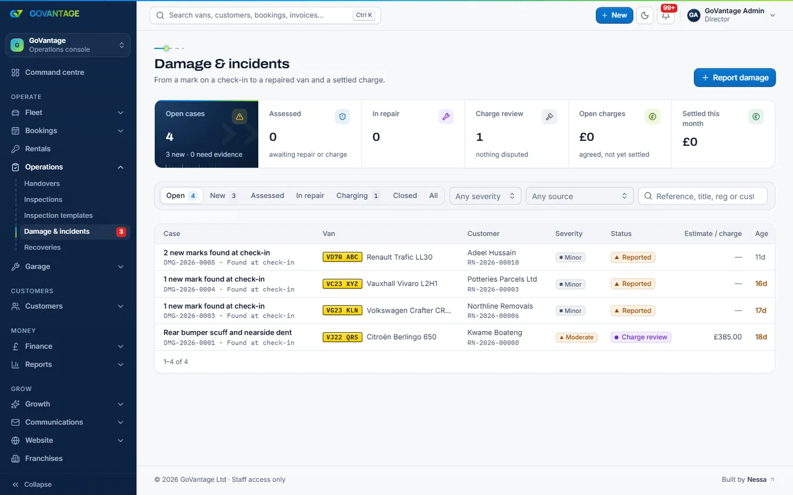This screenshot has width=793, height=495.
Task: Collapse the Operations section
Action: [121, 167]
